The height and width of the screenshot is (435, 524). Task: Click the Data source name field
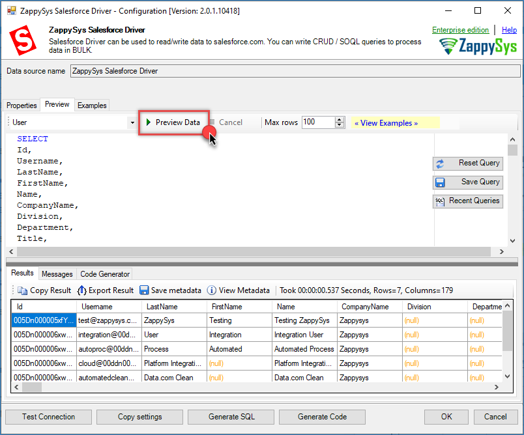(295, 71)
